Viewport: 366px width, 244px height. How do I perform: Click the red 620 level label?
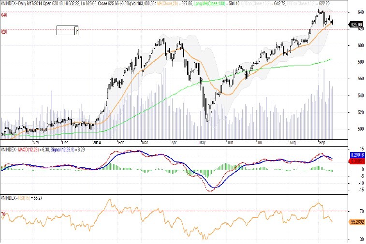tap(4, 32)
